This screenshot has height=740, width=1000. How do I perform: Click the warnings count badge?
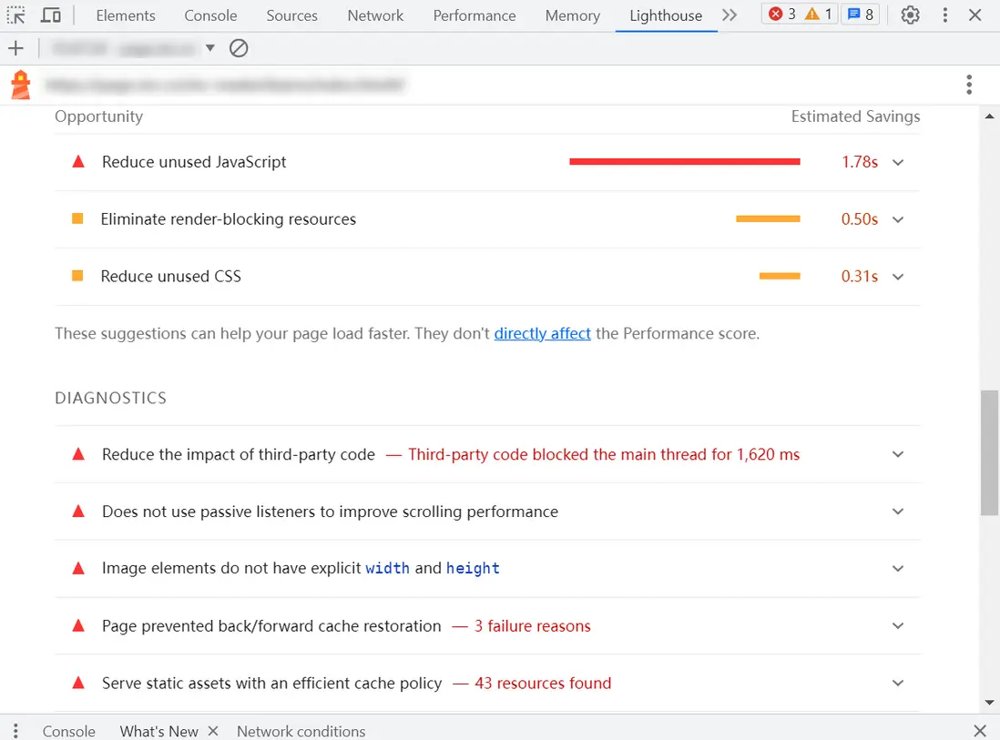(819, 15)
